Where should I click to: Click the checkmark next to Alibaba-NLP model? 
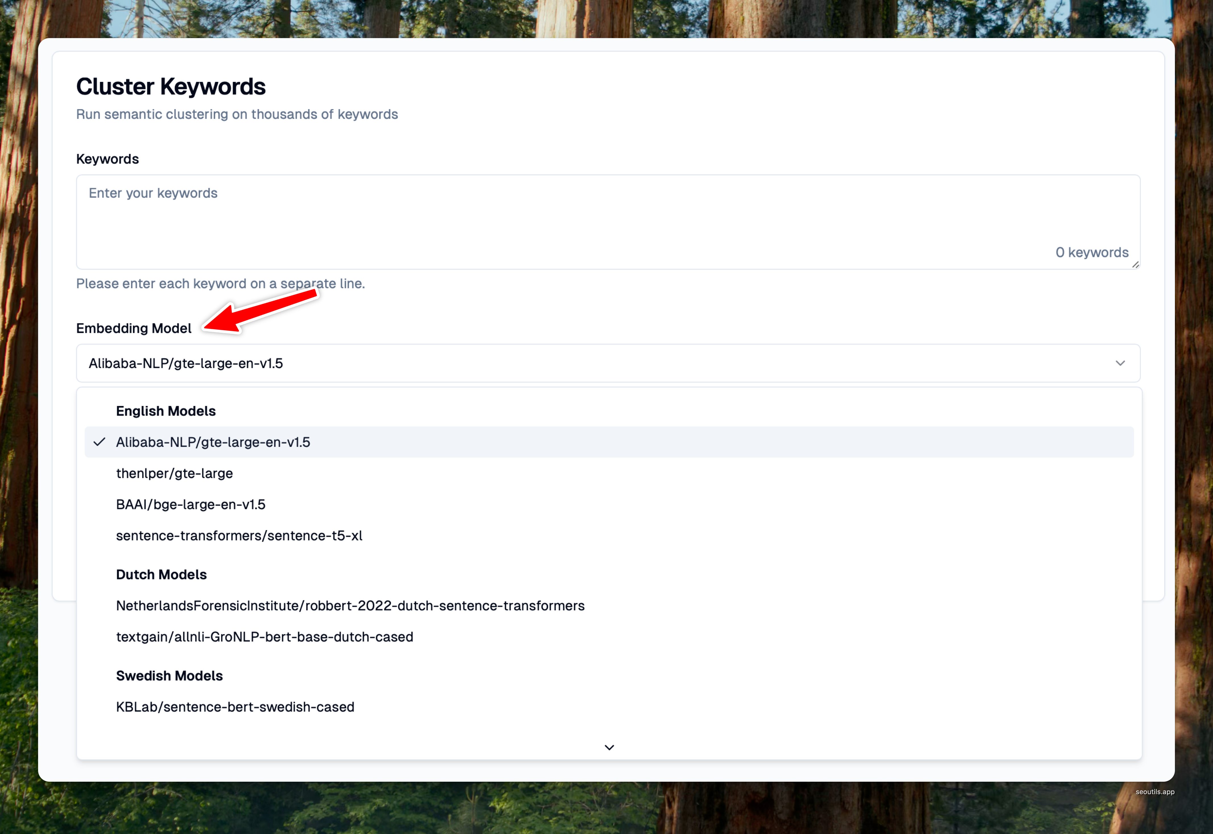99,442
